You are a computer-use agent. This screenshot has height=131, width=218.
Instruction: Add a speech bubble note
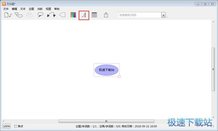click(x=40, y=15)
